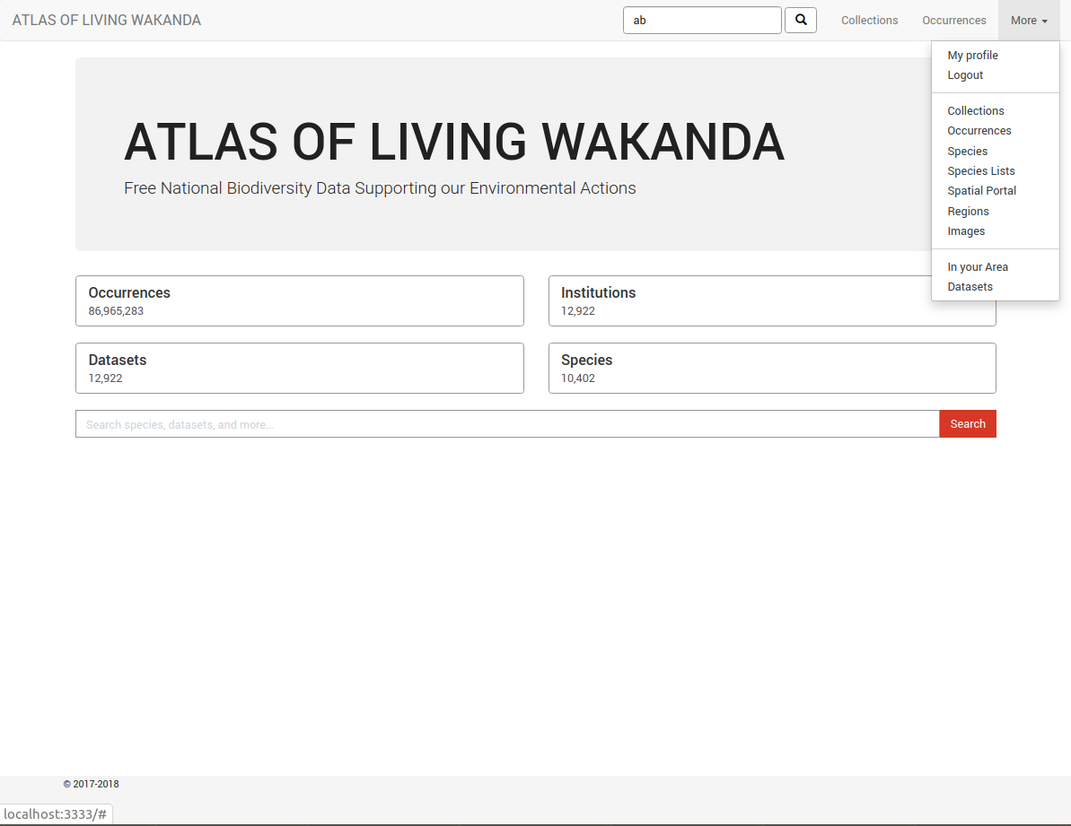Click the magnifier search button in navbar
1071x826 pixels.
[x=801, y=21]
